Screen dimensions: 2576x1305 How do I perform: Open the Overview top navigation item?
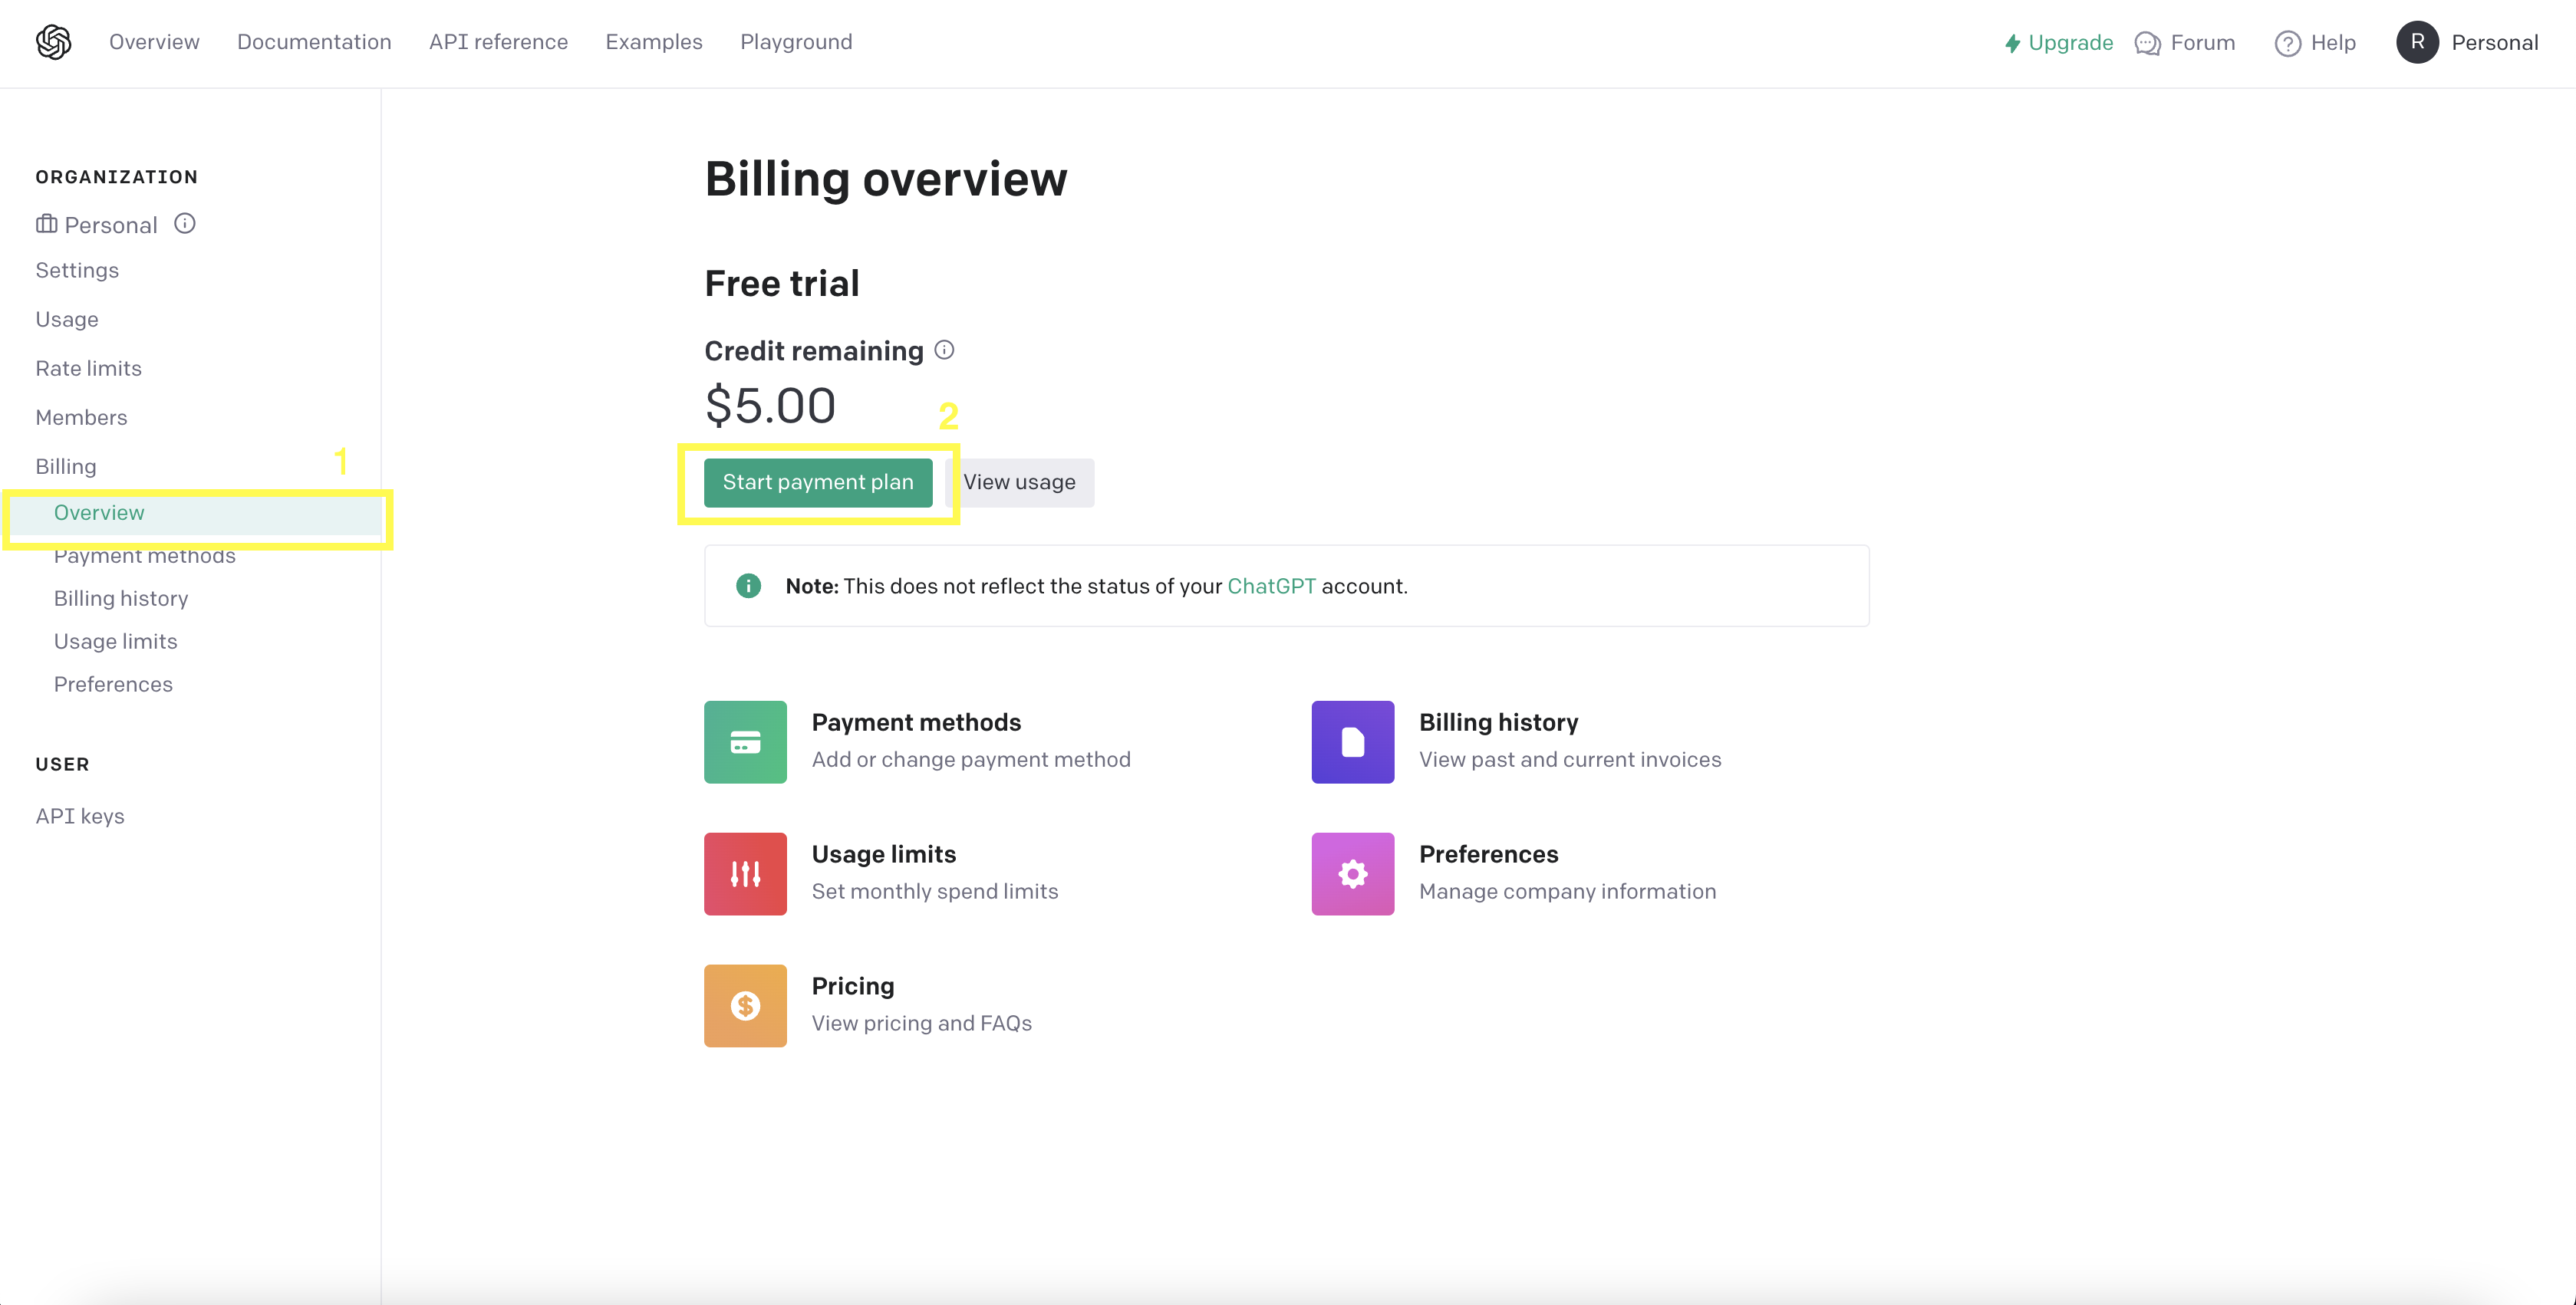point(154,42)
